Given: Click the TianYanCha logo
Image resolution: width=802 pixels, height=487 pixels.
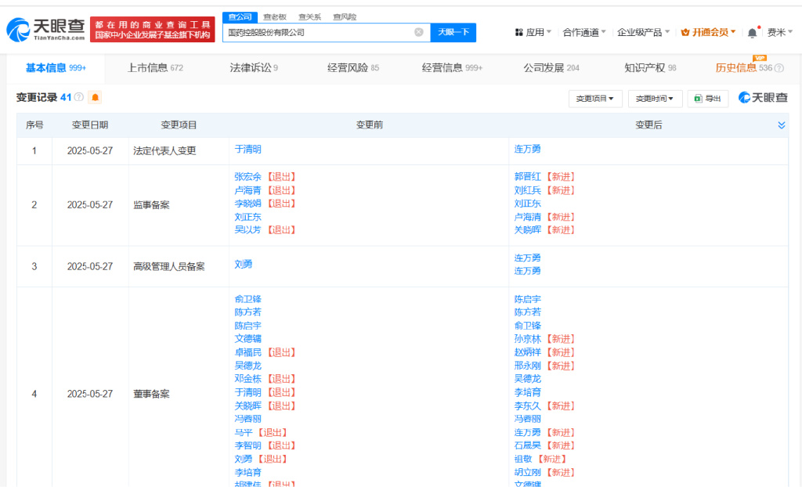Looking at the screenshot, I should pos(45,30).
